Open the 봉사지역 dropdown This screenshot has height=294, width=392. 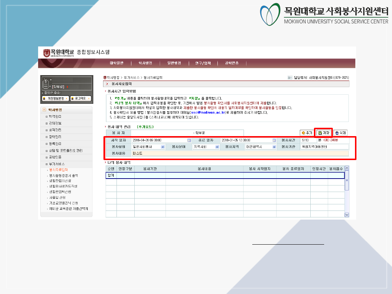tap(274, 147)
